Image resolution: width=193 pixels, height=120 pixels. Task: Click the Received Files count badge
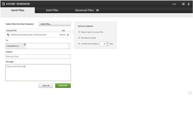tap(97, 10)
